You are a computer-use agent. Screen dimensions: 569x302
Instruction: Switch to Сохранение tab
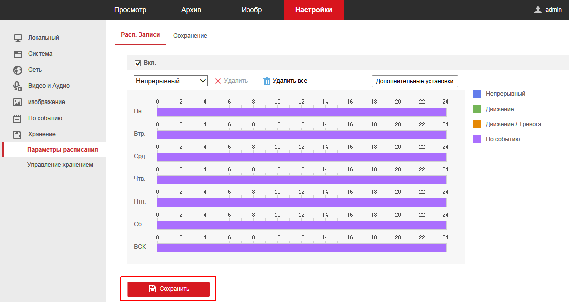190,36
